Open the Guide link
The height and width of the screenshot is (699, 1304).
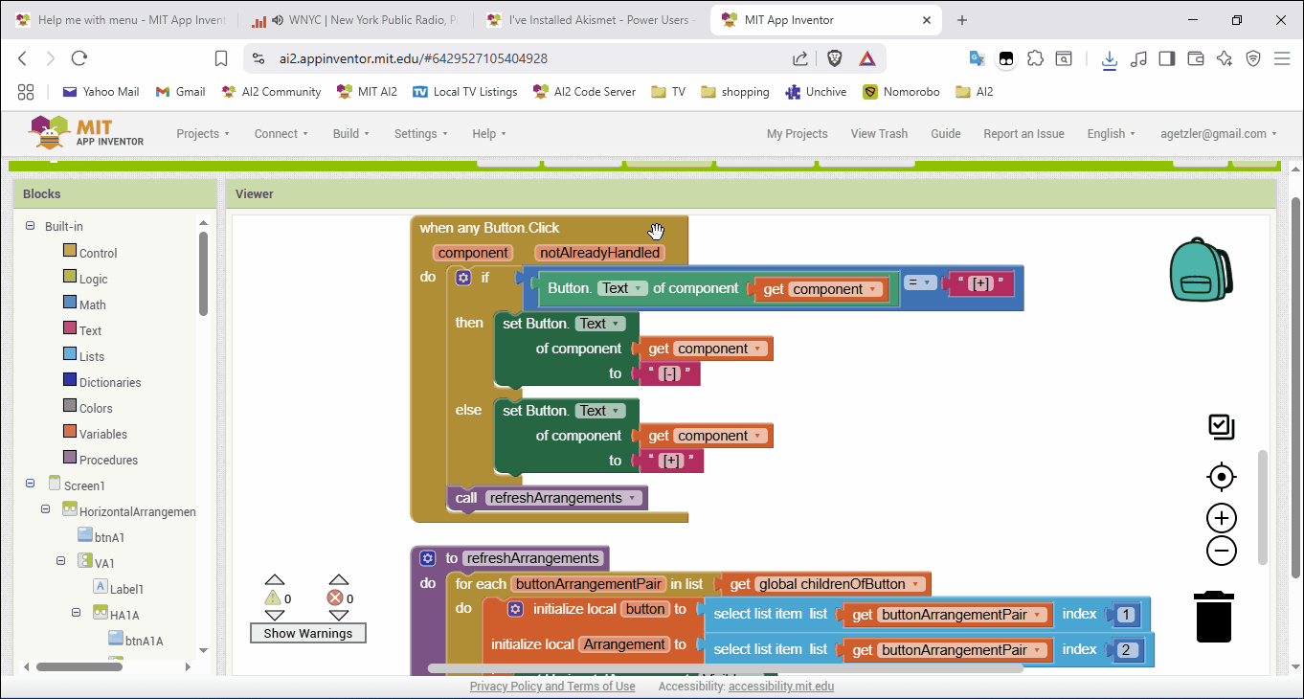pos(946,133)
